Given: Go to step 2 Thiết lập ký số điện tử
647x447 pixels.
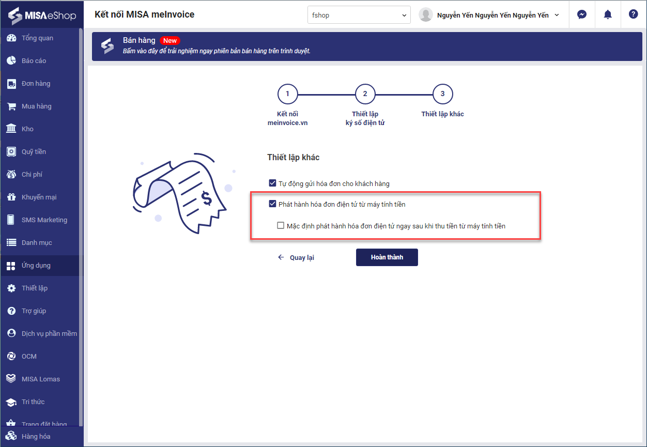Looking at the screenshot, I should click(365, 95).
